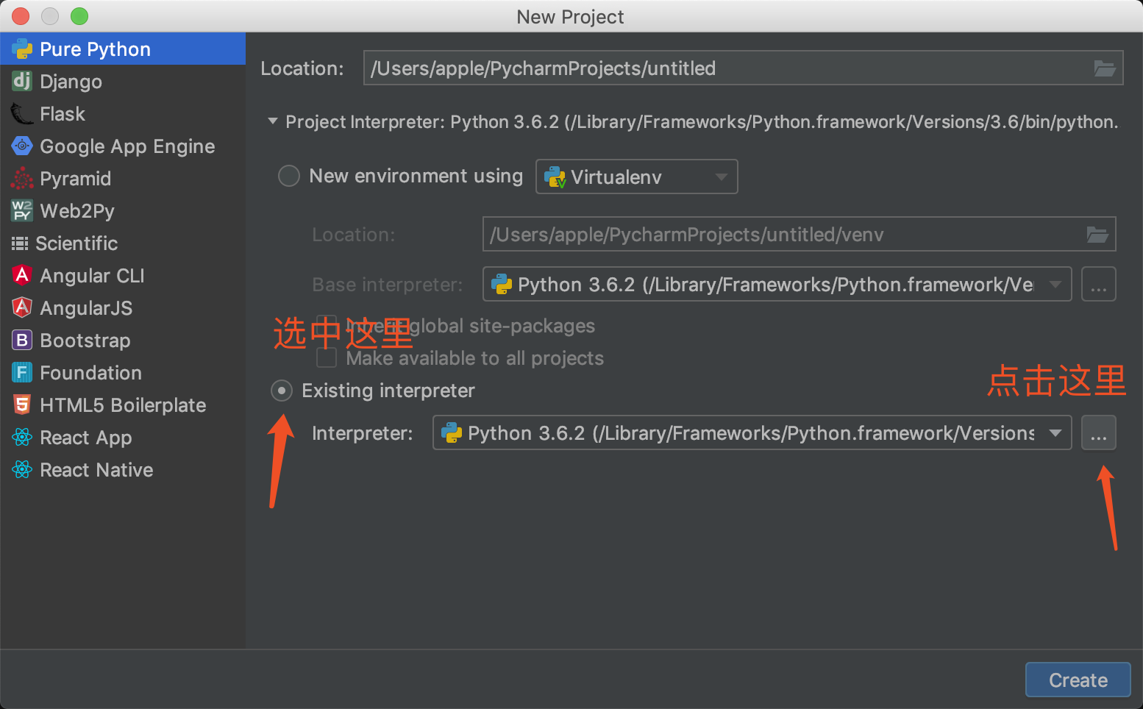Select Existing interpreter radio button
The image size is (1143, 709).
[282, 391]
